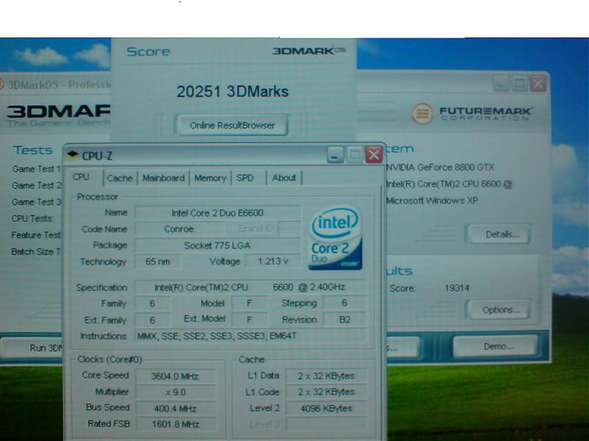Switch to the Cache tab
The image size is (589, 441).
click(x=120, y=178)
